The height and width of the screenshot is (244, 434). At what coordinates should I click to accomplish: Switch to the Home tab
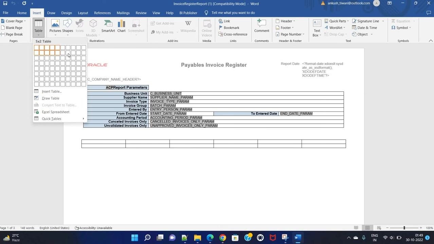22,13
